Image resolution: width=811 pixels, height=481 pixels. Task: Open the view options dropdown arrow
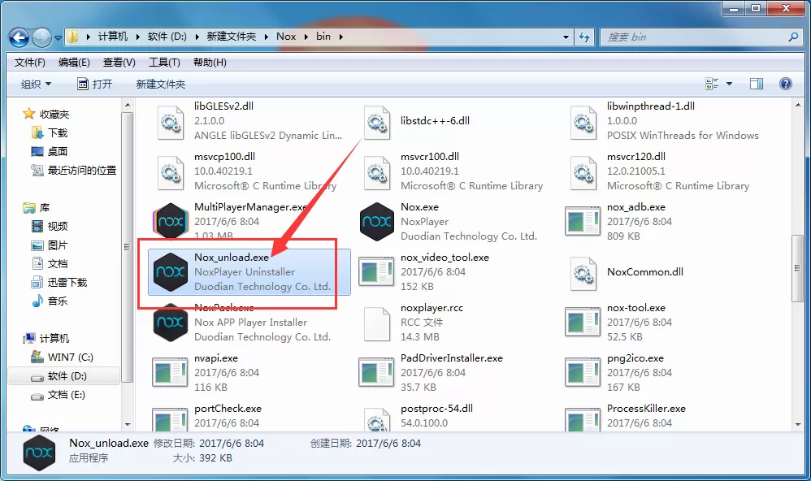(x=729, y=84)
